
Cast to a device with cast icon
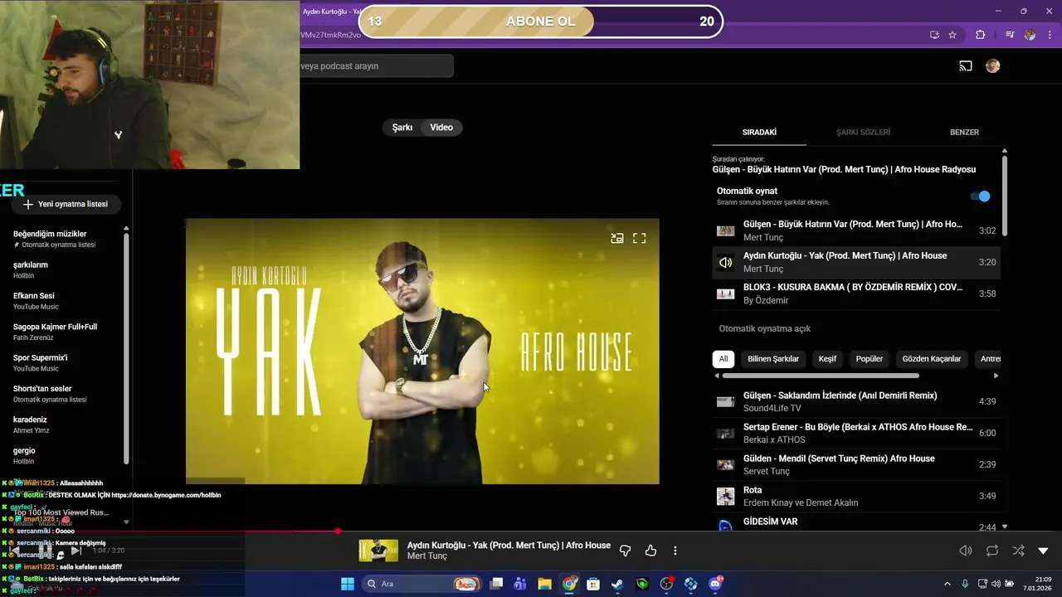[x=966, y=66]
